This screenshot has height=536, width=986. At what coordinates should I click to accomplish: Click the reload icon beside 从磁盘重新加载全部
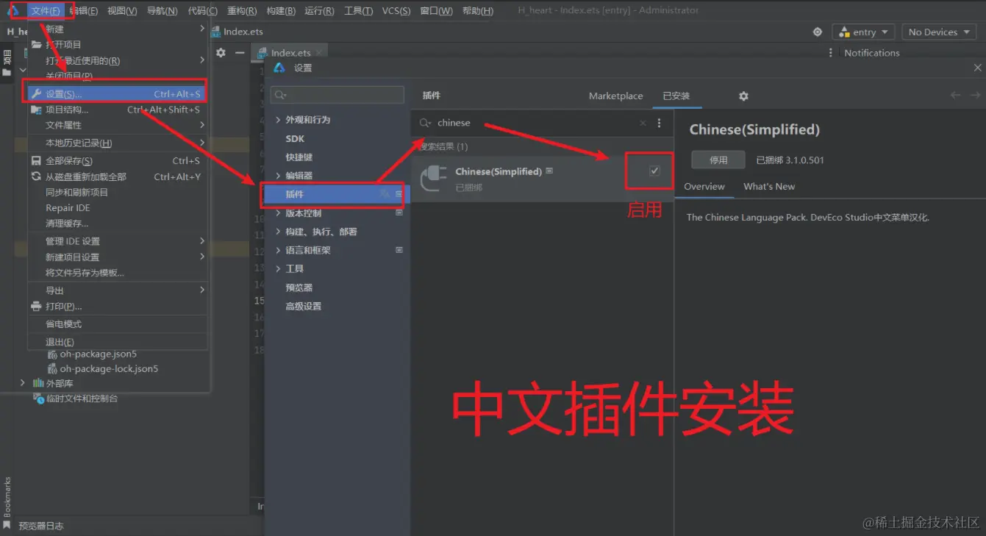click(x=36, y=176)
